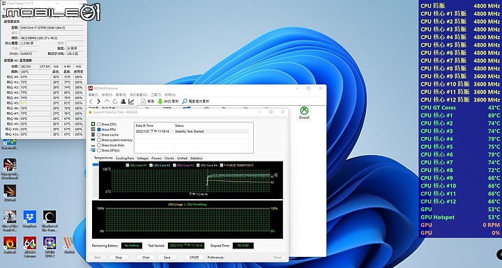Open the Superposition Benchmark desktop shortcut

coord(10,164)
